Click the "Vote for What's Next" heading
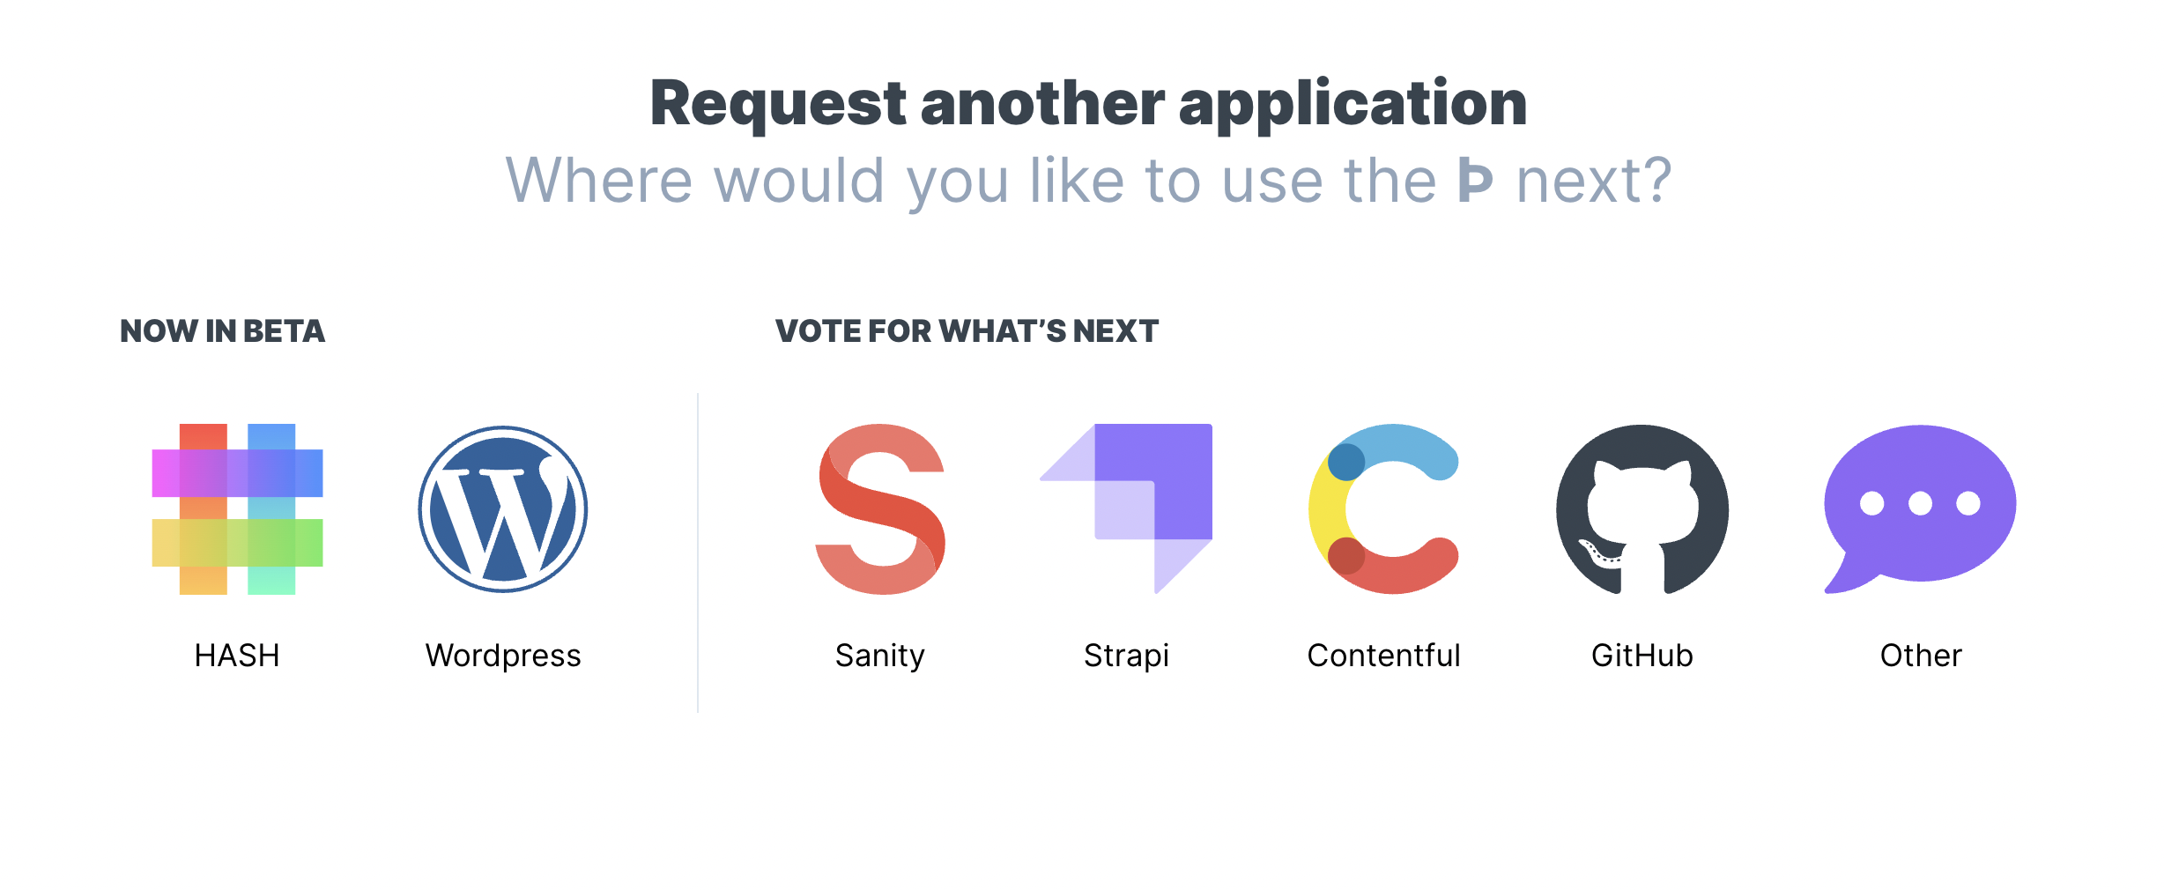This screenshot has width=2164, height=890. [967, 331]
